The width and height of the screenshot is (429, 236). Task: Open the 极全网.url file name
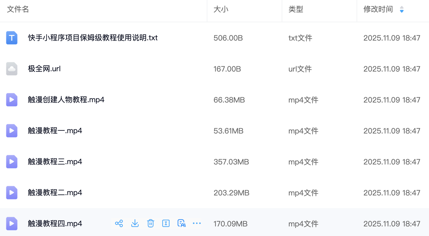[x=44, y=69]
